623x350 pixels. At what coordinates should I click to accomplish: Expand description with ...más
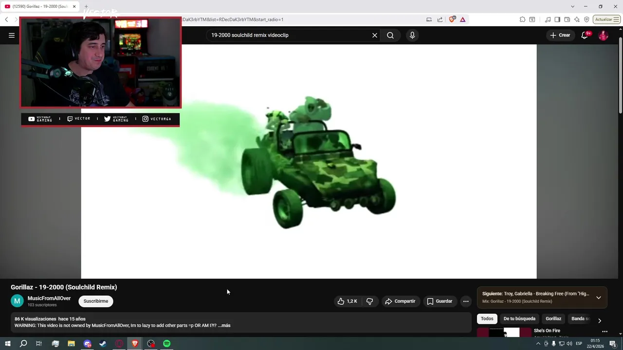click(224, 326)
